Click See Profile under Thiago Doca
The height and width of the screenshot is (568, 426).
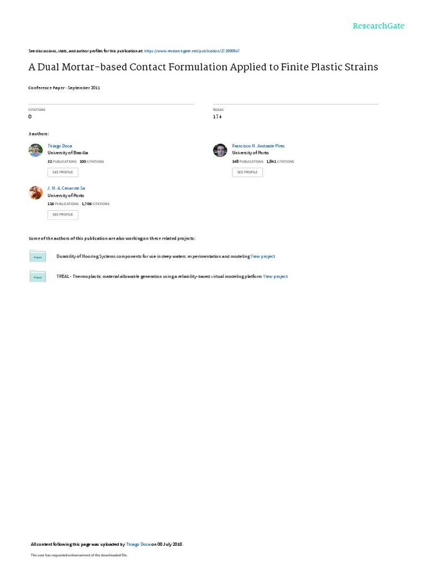pyautogui.click(x=63, y=172)
